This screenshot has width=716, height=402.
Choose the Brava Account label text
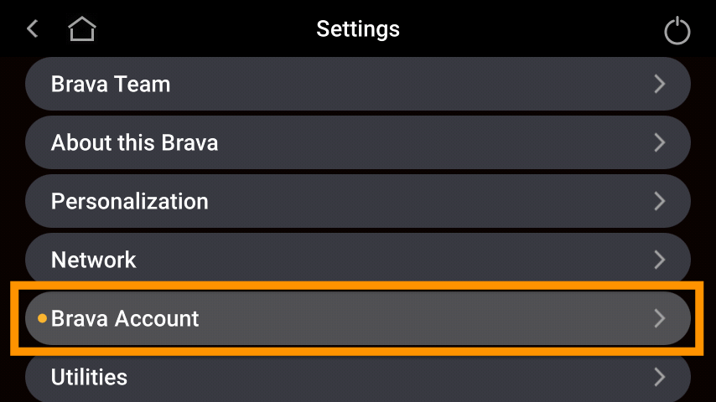pyautogui.click(x=125, y=318)
